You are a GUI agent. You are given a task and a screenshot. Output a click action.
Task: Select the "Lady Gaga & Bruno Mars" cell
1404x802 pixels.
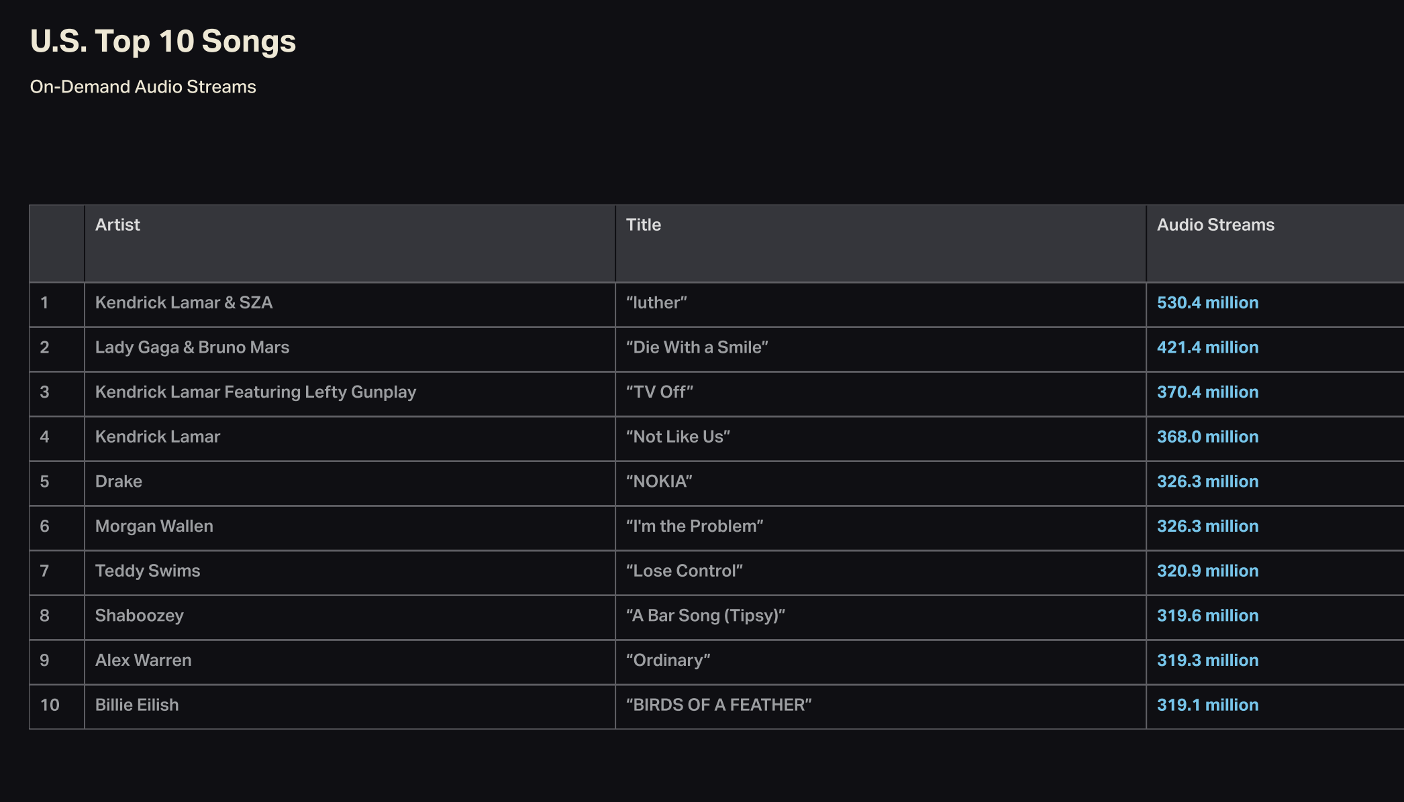point(192,347)
